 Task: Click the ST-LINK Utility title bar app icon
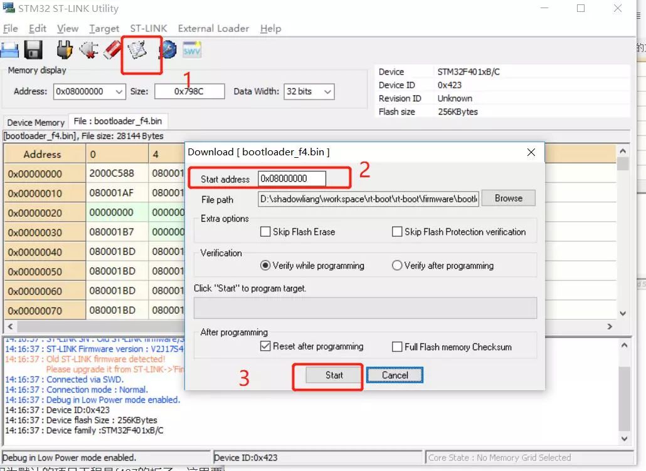8,8
